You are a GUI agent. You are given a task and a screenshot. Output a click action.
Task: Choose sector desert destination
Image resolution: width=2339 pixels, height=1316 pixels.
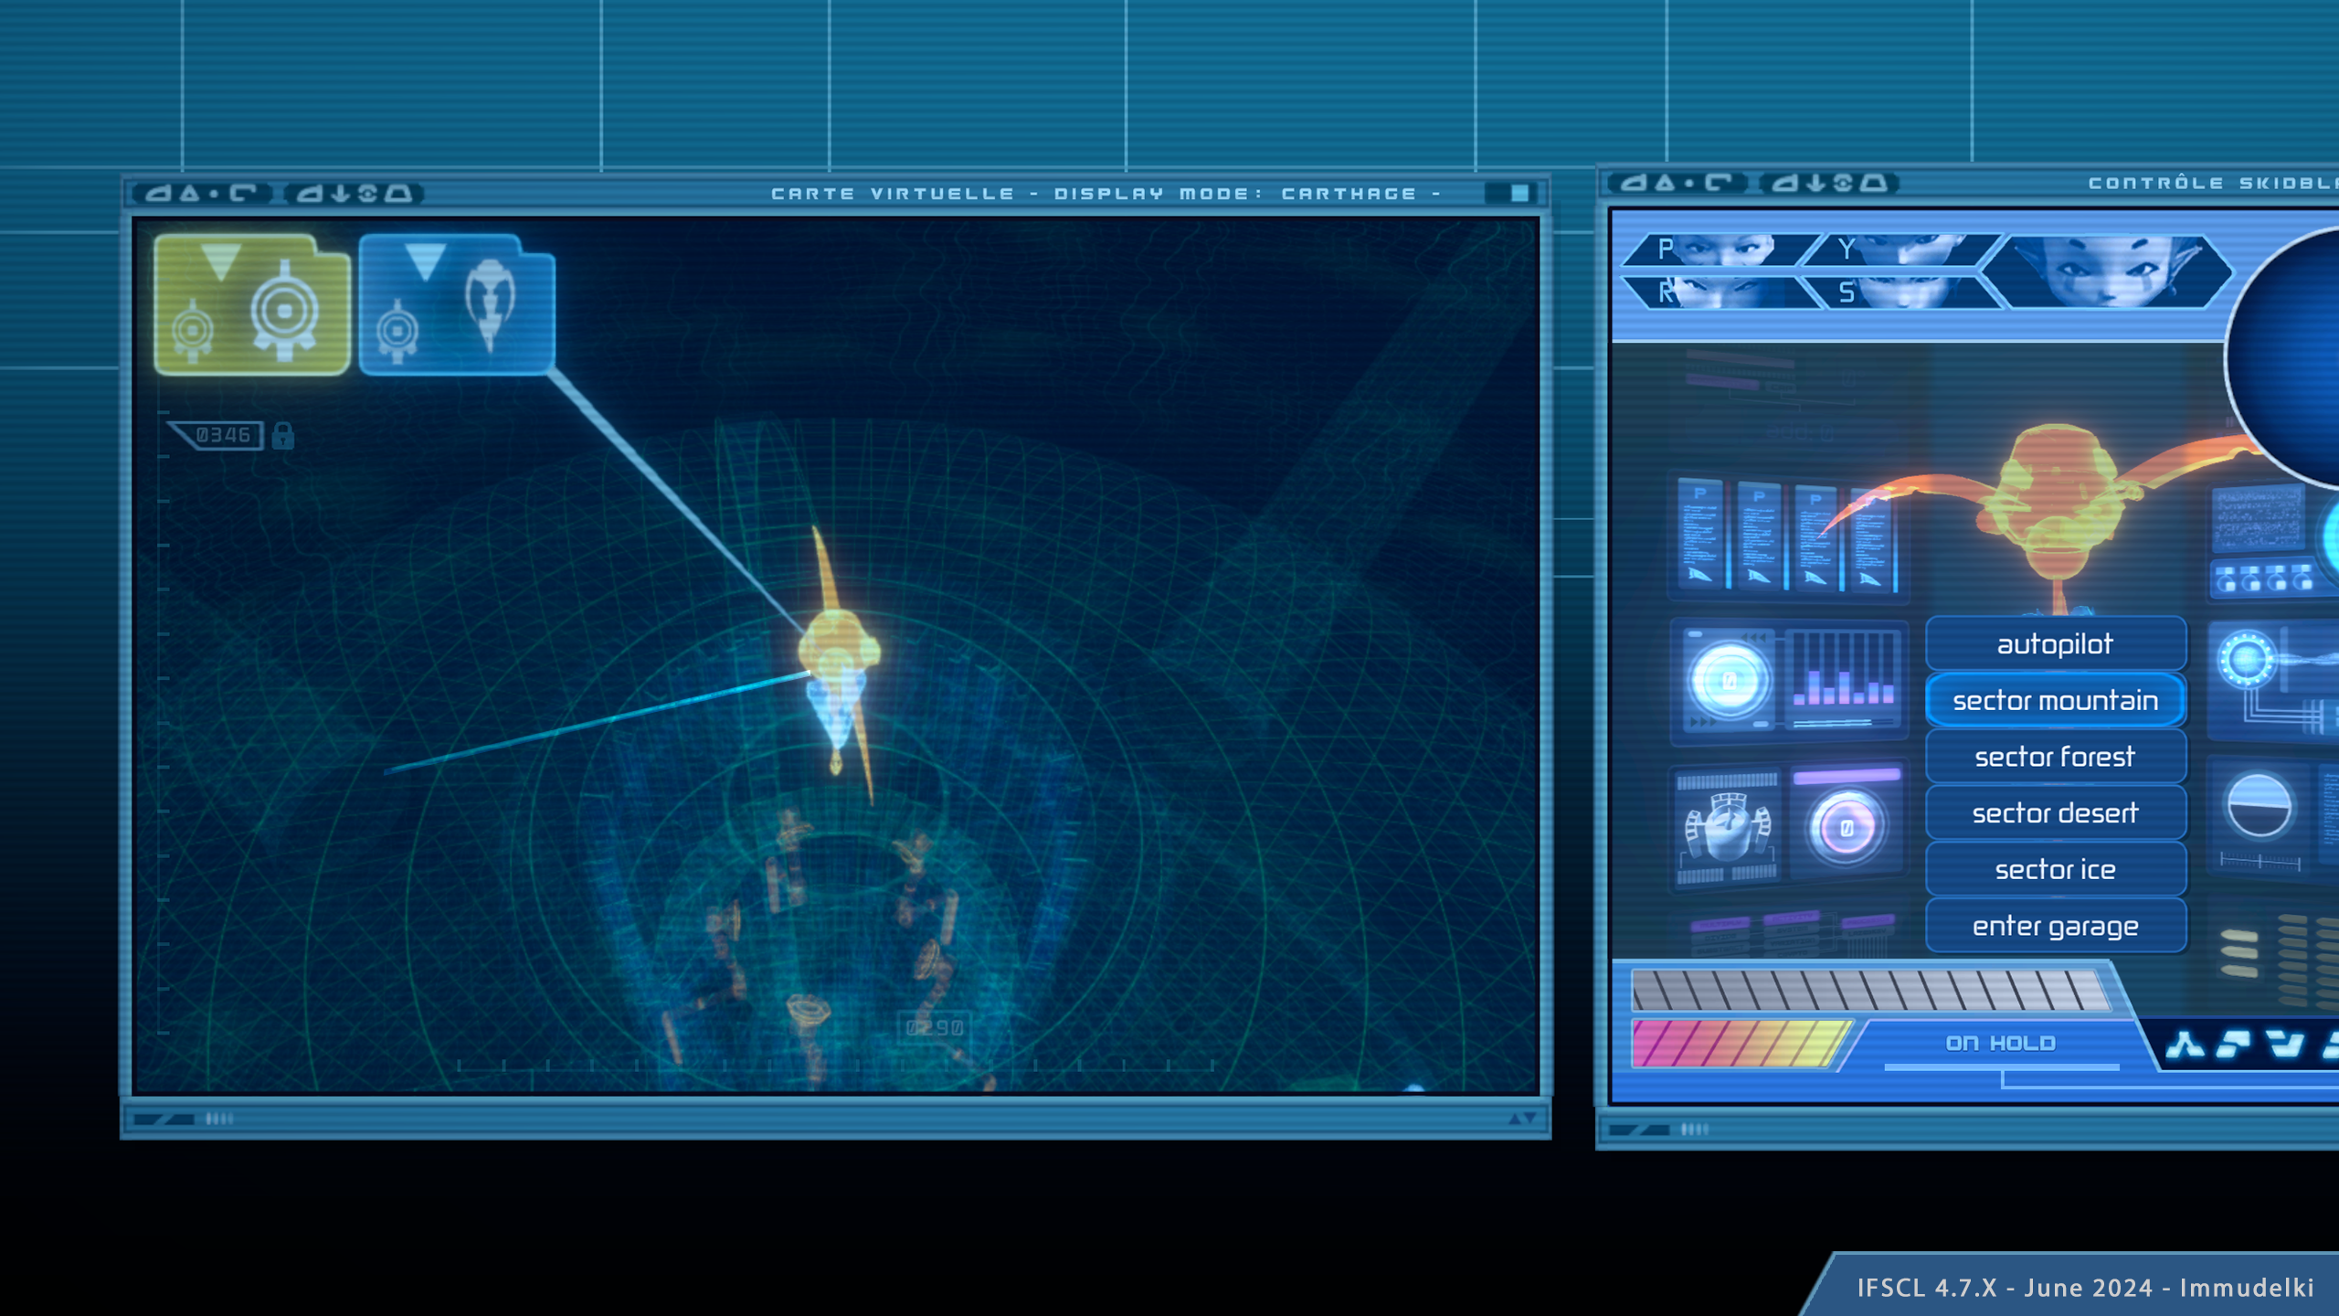click(x=2055, y=813)
